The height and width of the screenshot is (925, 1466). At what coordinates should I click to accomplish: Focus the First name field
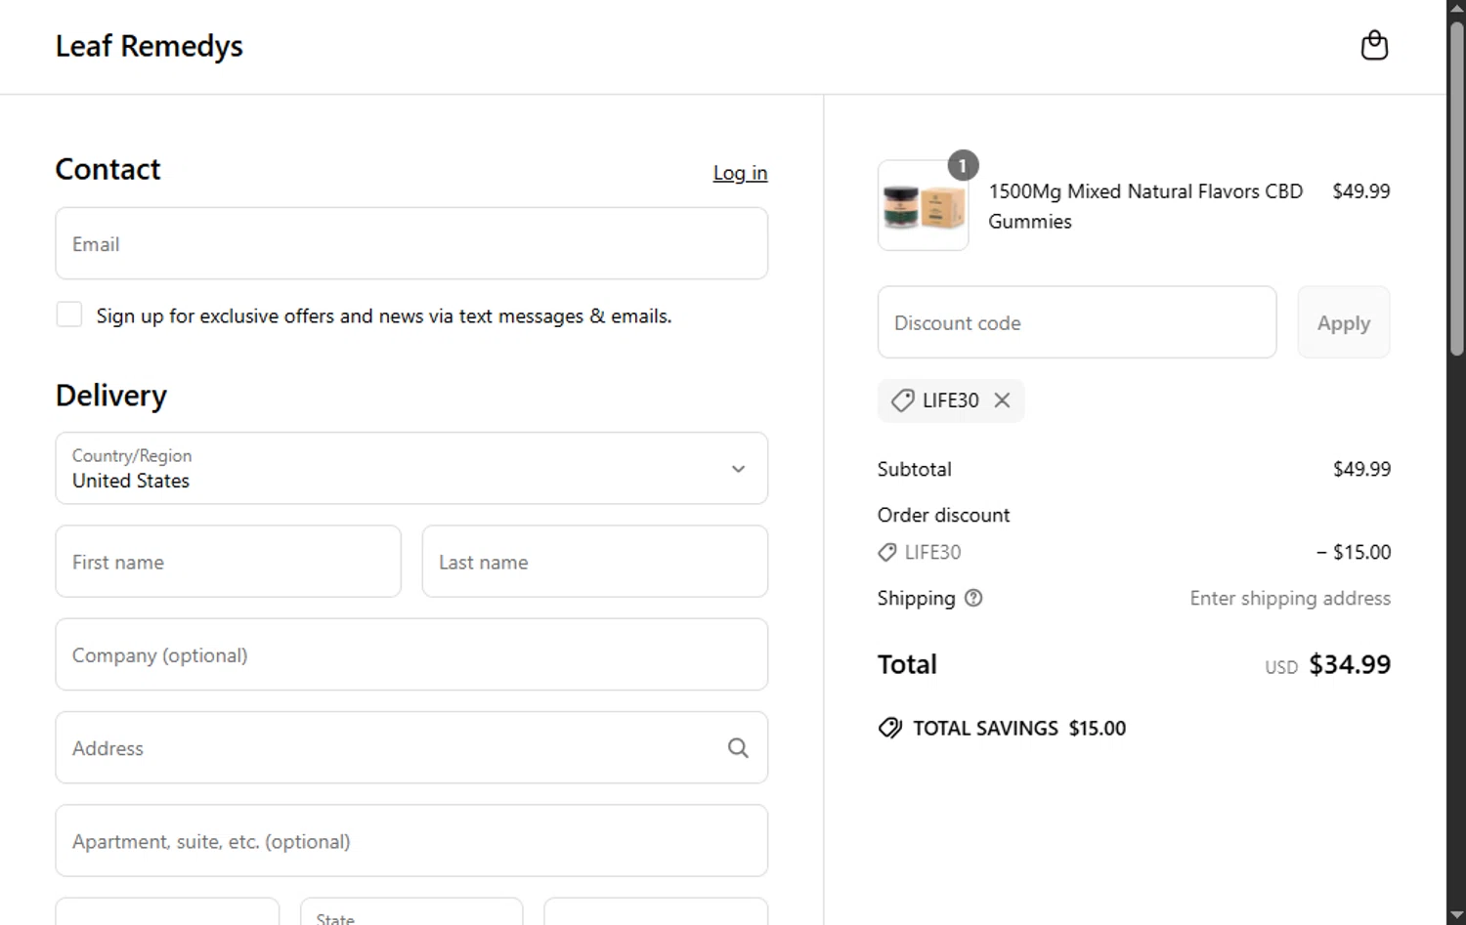click(x=228, y=562)
